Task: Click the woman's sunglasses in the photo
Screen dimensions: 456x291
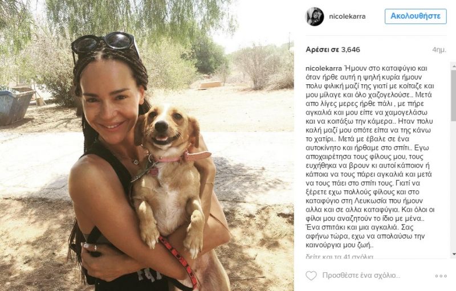Action: [103, 43]
